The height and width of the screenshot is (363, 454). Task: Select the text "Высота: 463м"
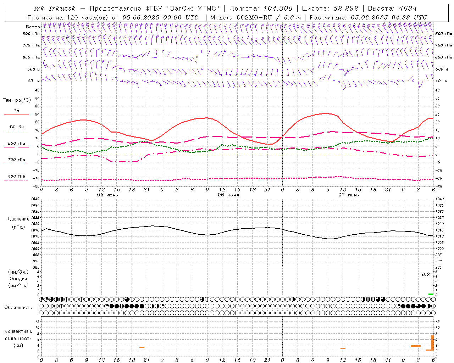[x=392, y=9]
